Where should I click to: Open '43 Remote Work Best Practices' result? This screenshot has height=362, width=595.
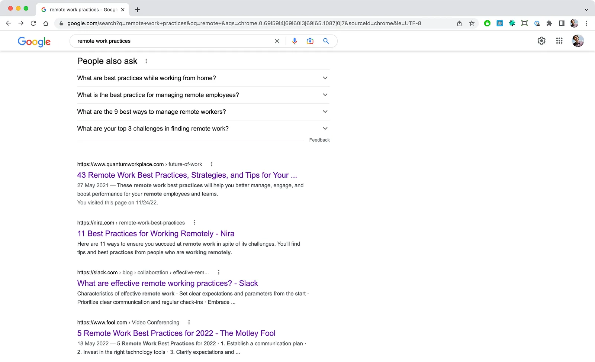187,175
